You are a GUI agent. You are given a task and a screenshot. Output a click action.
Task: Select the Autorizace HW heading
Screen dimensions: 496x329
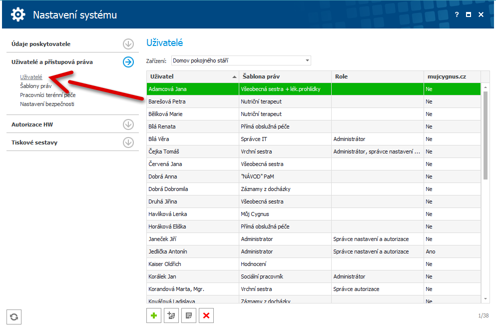tap(32, 124)
